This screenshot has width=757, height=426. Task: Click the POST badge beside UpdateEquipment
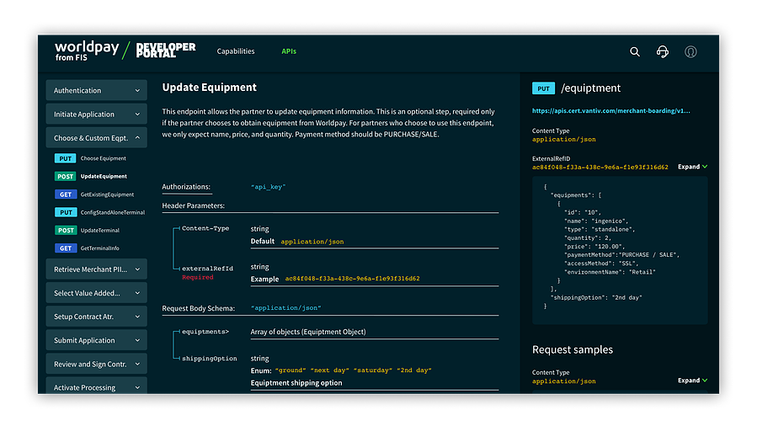coord(65,177)
